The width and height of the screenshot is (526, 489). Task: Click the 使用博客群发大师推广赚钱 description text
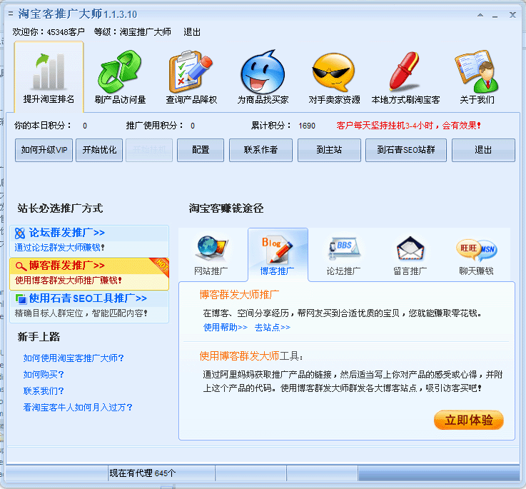(68, 281)
